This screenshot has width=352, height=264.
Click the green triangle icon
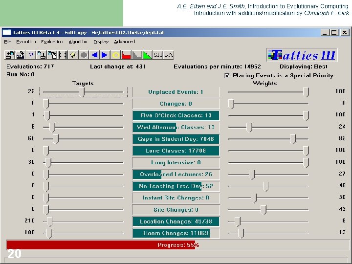(147, 55)
